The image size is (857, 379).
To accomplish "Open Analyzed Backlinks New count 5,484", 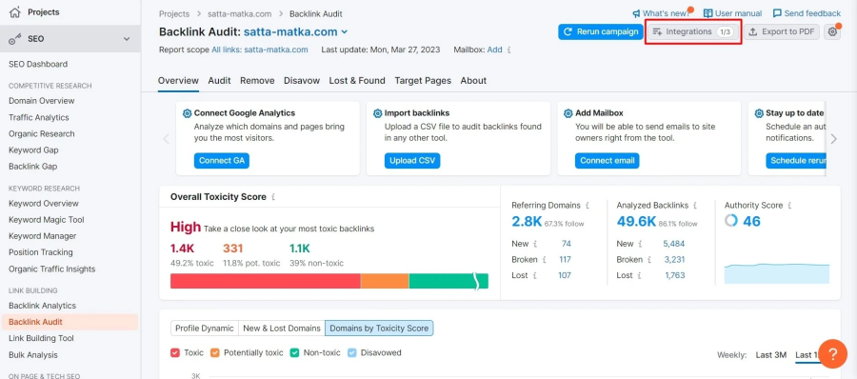I will click(x=674, y=244).
